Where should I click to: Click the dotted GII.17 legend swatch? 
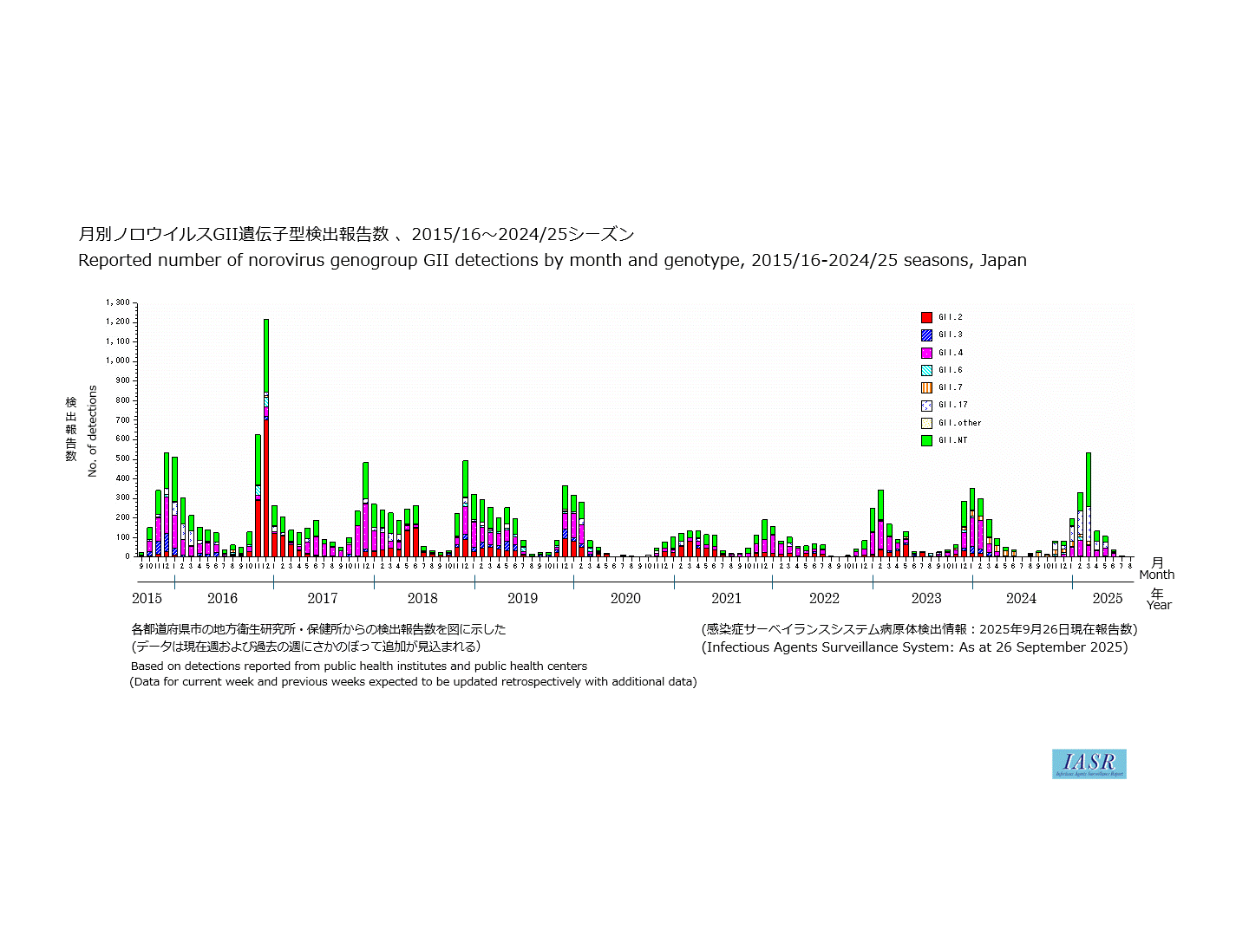tap(926, 405)
